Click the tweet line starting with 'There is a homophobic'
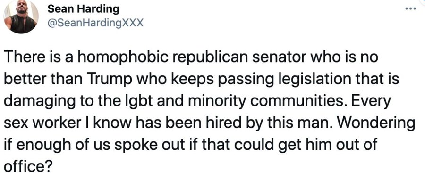 (191, 58)
